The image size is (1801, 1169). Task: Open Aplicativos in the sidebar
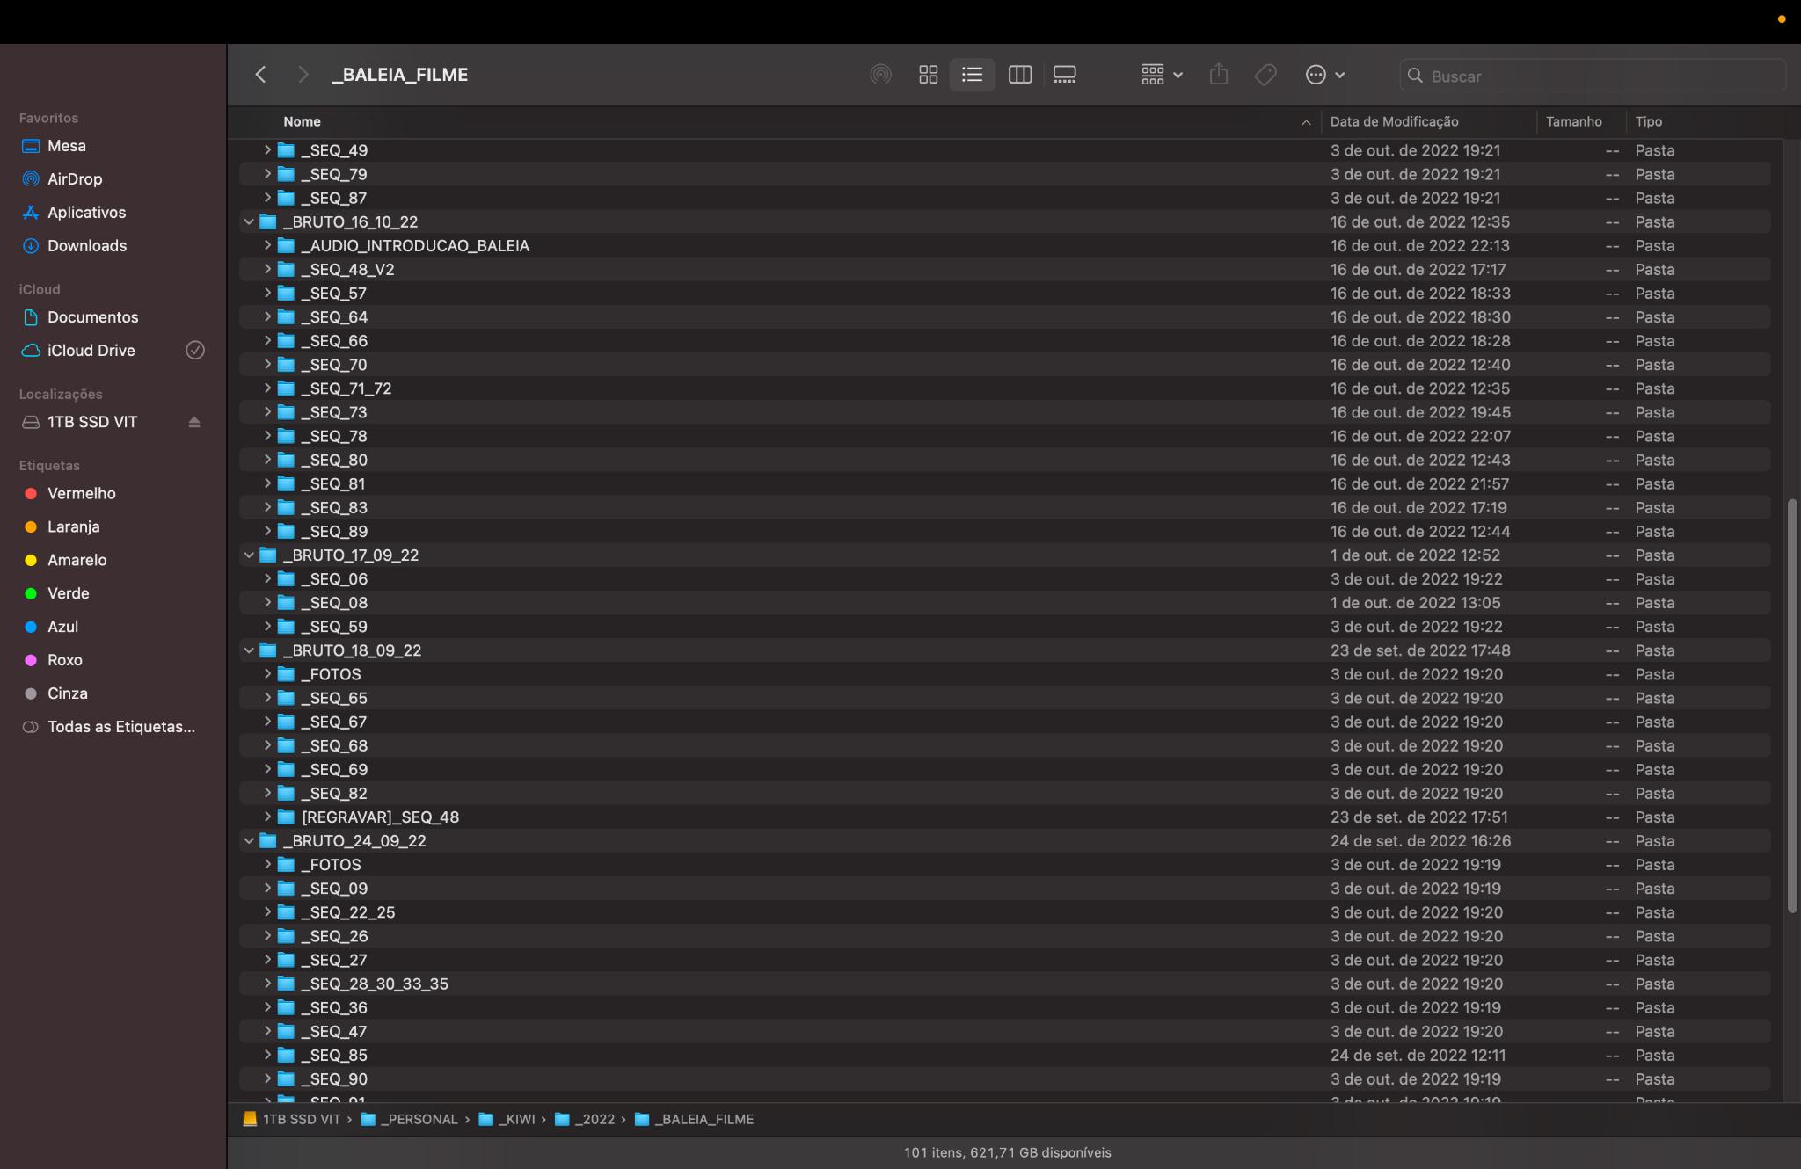point(86,213)
